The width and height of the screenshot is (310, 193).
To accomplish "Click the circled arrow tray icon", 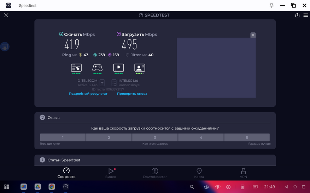I will (228, 187).
